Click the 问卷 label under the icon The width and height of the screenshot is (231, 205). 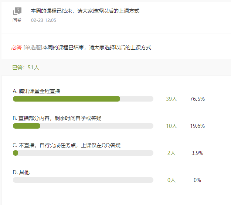pos(17,20)
